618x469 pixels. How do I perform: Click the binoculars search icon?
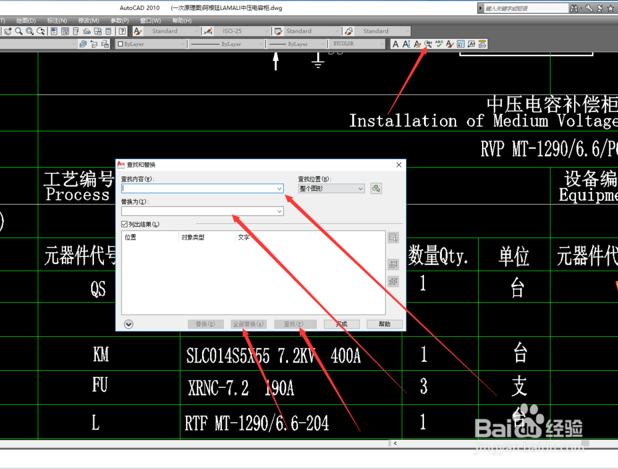(574, 8)
